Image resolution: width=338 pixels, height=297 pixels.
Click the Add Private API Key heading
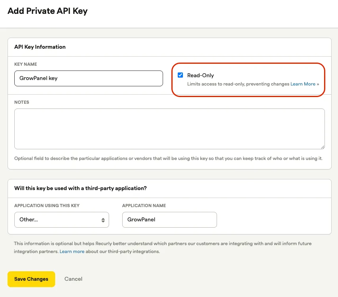point(48,11)
